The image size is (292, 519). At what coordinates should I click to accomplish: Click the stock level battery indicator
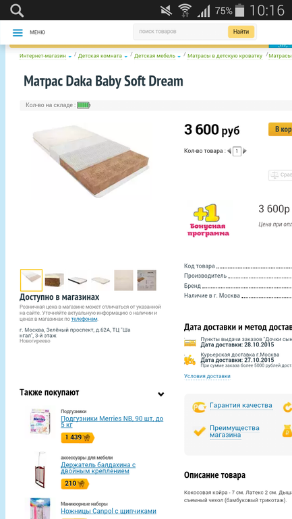tap(84, 105)
